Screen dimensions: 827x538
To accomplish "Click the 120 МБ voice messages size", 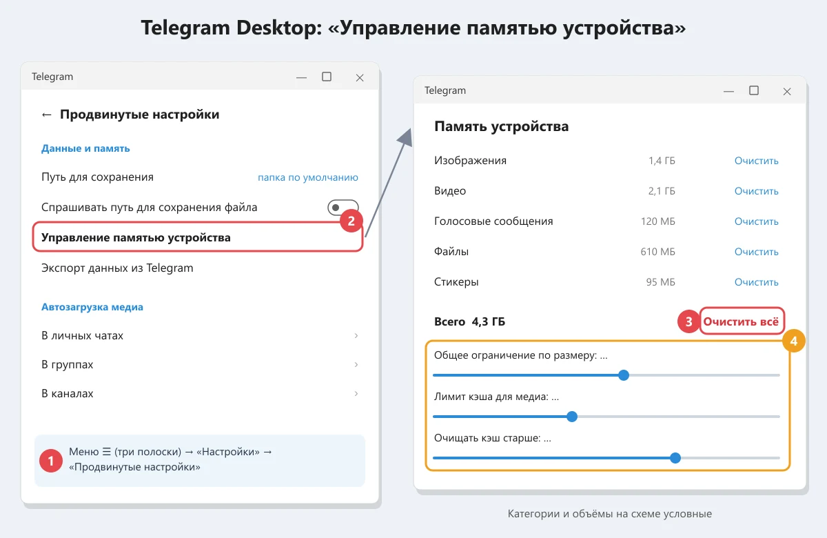I will (658, 221).
